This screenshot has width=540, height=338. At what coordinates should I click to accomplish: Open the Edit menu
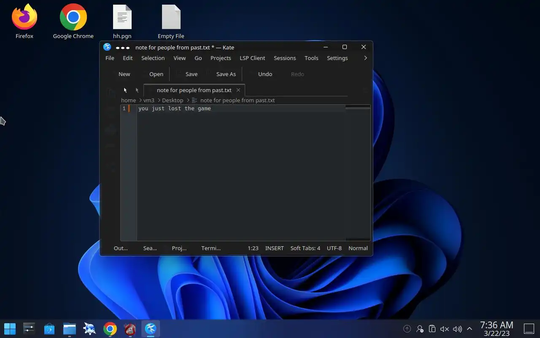point(127,58)
